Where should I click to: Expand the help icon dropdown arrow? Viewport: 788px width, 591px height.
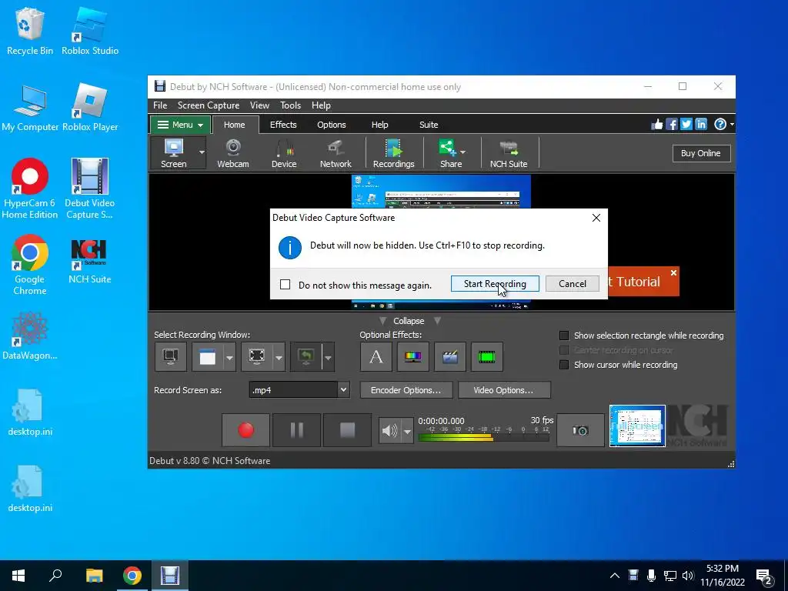(x=732, y=124)
